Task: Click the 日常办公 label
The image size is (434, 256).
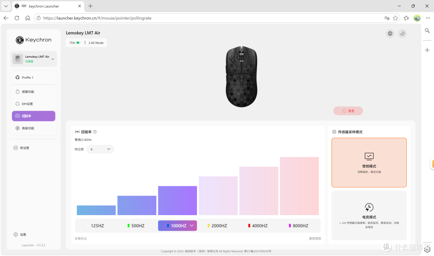Action: click(81, 239)
